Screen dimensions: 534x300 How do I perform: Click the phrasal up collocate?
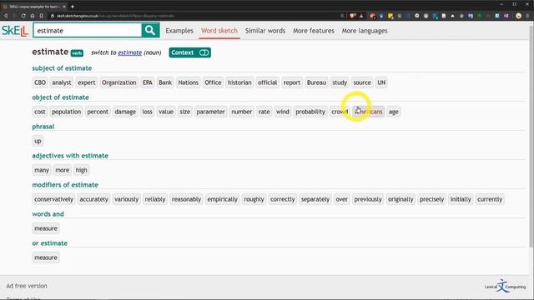click(x=38, y=141)
